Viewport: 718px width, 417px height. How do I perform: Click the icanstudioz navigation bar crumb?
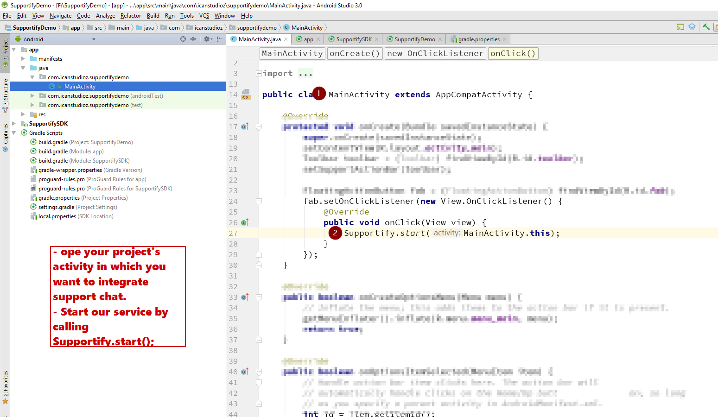[204, 28]
